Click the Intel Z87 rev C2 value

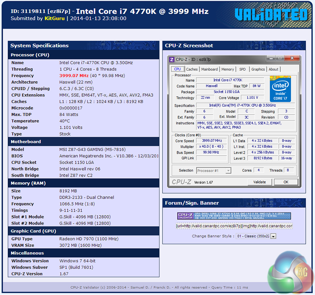click(76, 176)
